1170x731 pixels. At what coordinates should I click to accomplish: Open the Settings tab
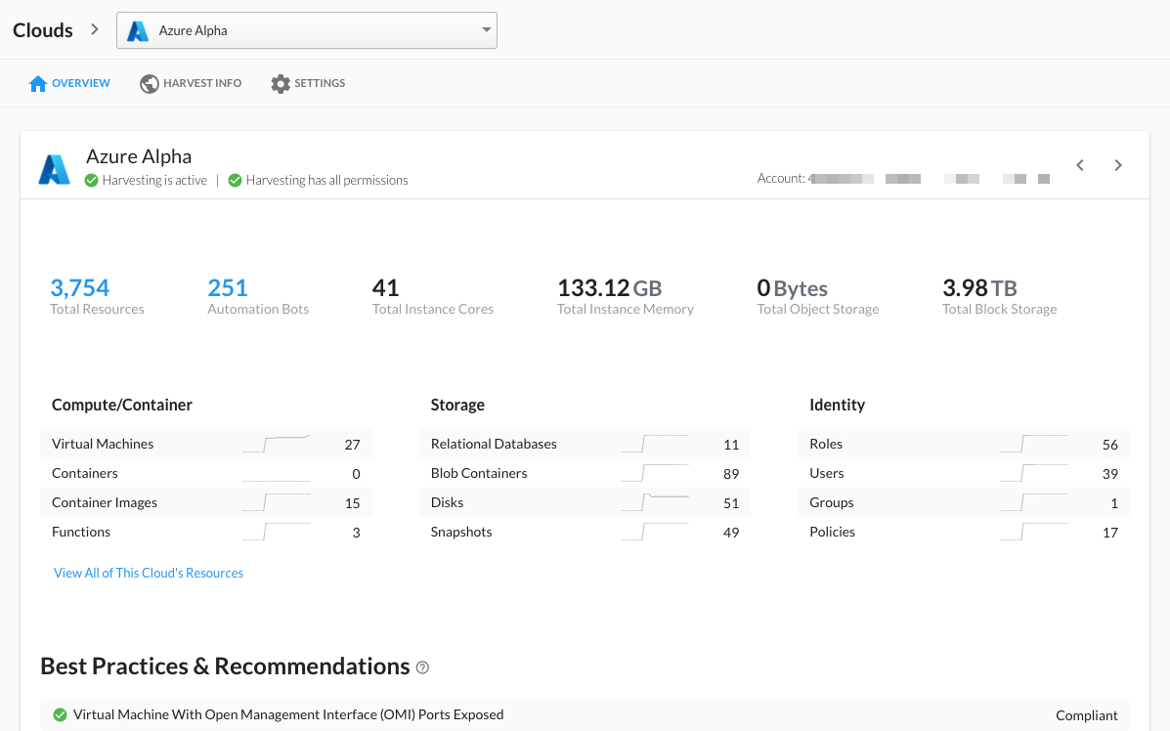308,83
